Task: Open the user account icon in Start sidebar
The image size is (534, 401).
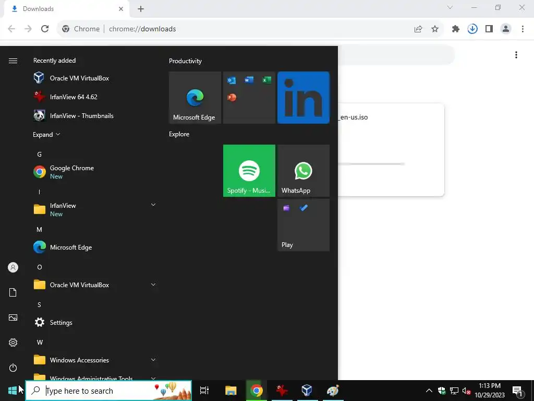Action: coord(13,267)
